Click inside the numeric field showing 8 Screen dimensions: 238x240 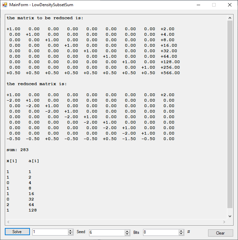click(x=161, y=232)
